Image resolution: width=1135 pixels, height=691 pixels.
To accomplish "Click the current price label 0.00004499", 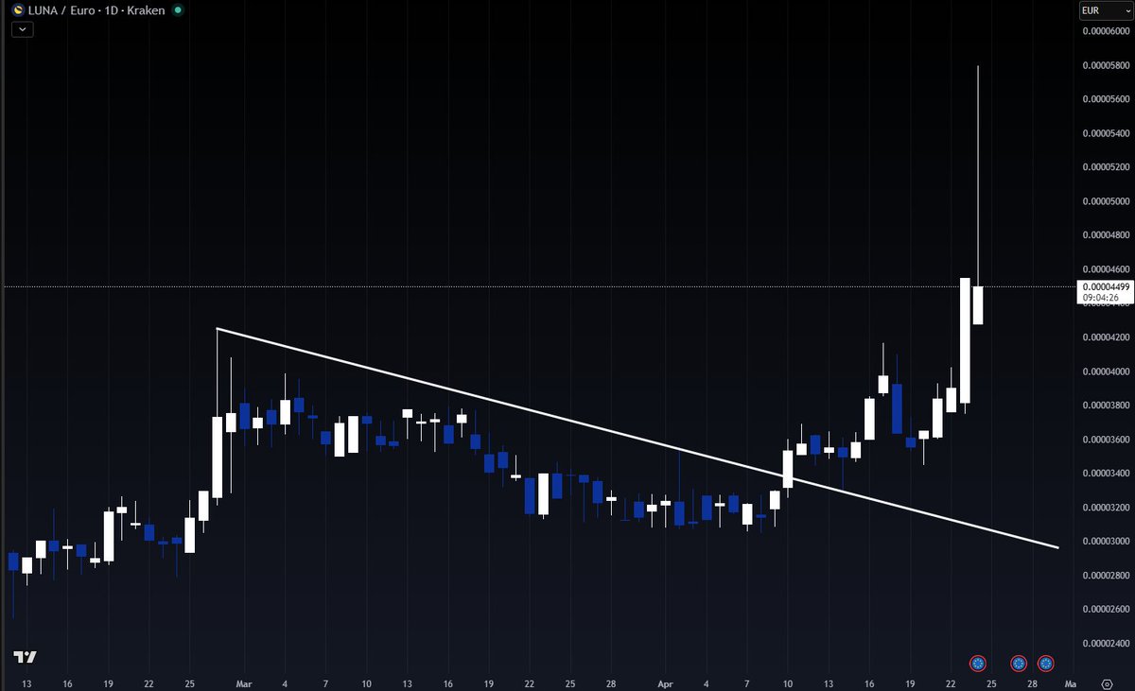I will [1106, 287].
